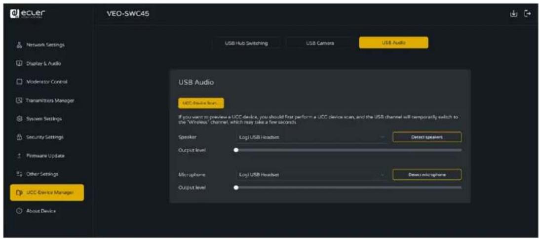Screen dimensions: 539x239
Task: Click the Transmitters Manager sidebar icon
Action: click(20, 100)
